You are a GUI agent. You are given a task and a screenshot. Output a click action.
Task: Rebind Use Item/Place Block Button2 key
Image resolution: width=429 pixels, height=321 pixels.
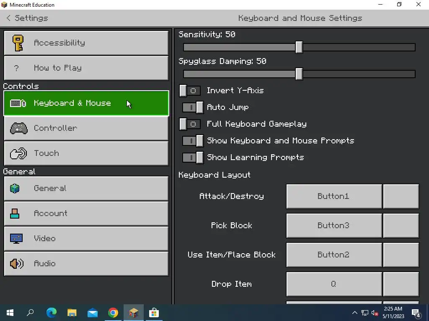click(334, 255)
